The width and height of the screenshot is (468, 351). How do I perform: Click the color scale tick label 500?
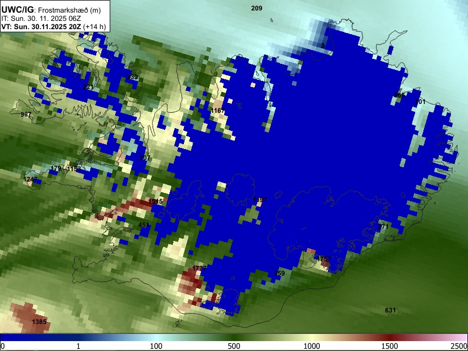233,346
